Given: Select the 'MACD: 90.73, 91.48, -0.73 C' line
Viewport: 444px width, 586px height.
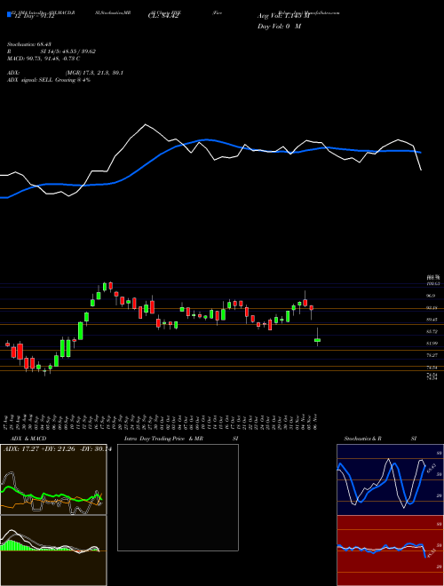Looking at the screenshot, I should tap(44, 59).
